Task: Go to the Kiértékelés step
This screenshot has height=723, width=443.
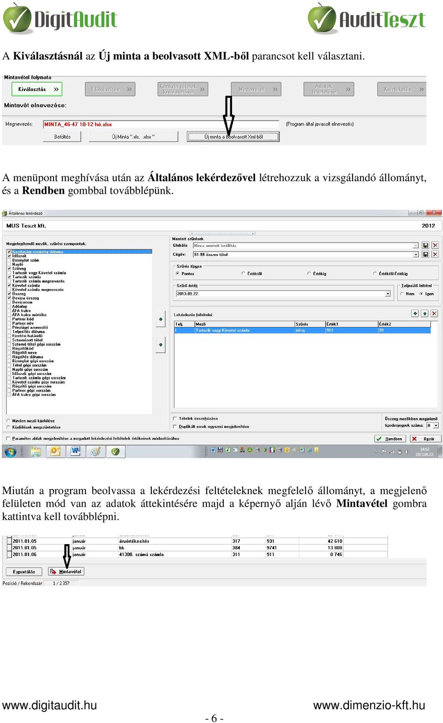Action: click(x=402, y=89)
